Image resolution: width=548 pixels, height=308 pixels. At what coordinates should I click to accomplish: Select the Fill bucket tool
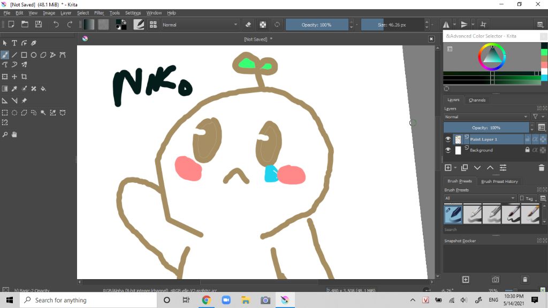(43, 89)
